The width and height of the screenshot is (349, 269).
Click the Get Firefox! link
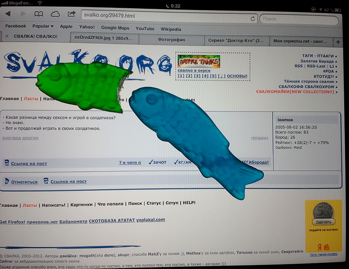pos(13,222)
